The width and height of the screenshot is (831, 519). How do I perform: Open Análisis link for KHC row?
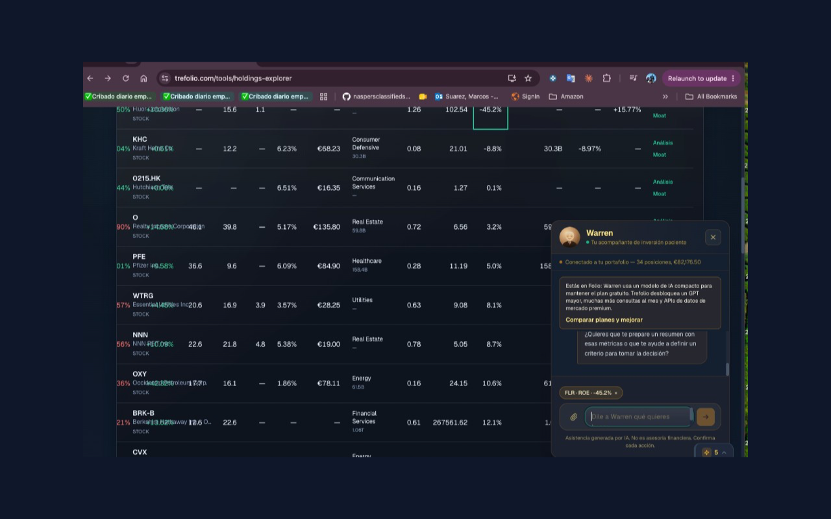tap(663, 143)
